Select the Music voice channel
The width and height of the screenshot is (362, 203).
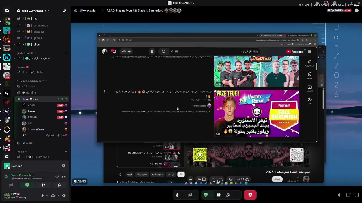pos(42,99)
